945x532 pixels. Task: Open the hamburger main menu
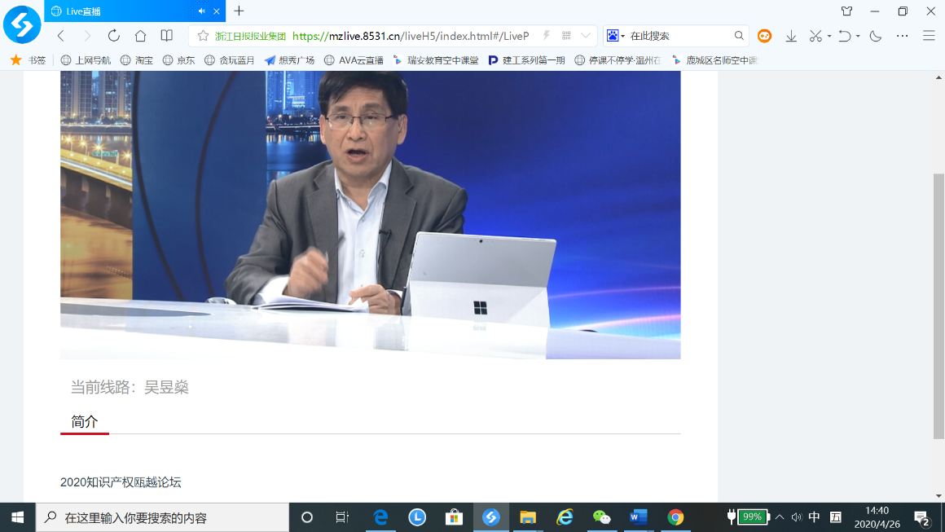pyautogui.click(x=929, y=36)
